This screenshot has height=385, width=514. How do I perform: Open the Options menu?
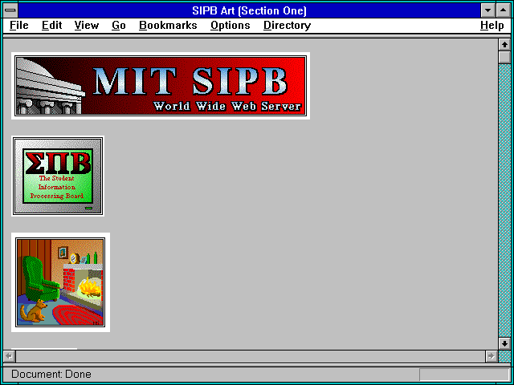[230, 25]
